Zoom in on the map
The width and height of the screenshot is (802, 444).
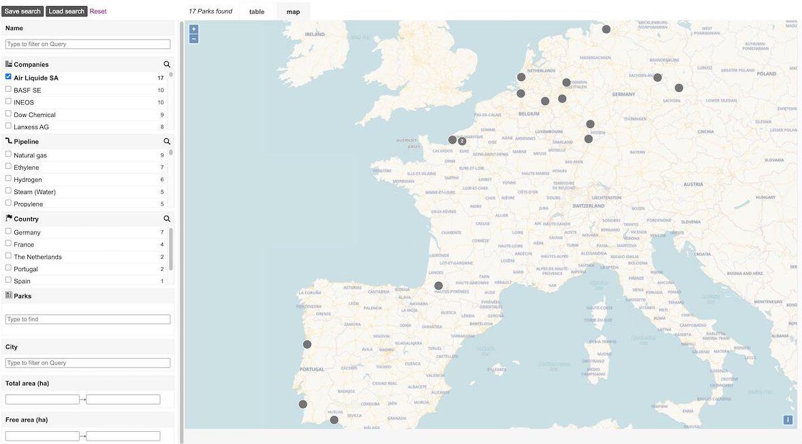pyautogui.click(x=193, y=28)
